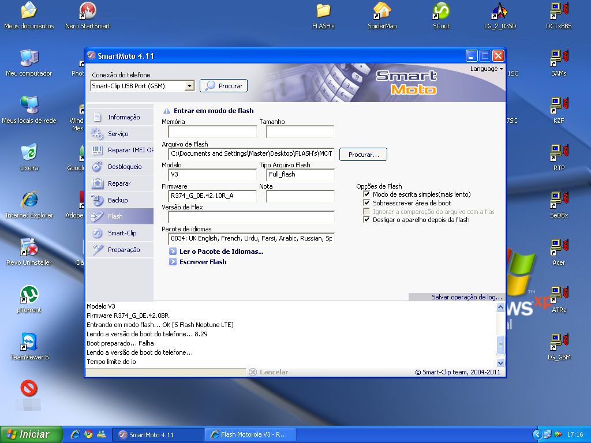The height and width of the screenshot is (443, 591).
Task: Select the SCout desktop icon
Action: (x=442, y=16)
